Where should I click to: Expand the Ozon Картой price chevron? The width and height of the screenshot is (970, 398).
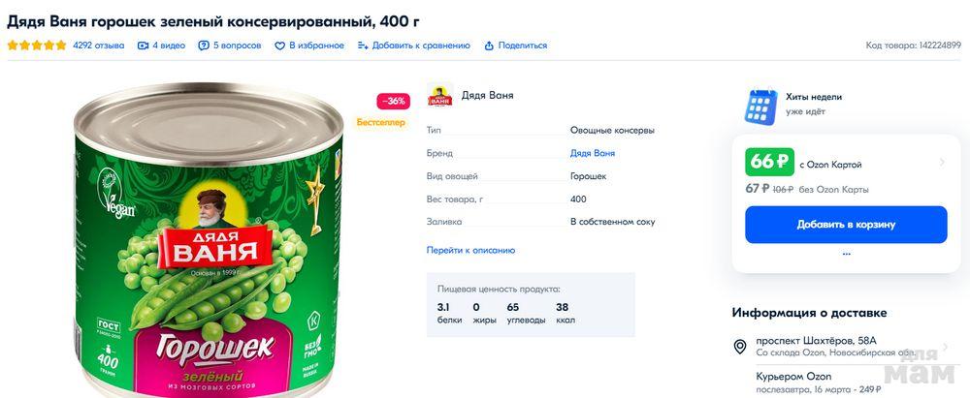coord(942,163)
